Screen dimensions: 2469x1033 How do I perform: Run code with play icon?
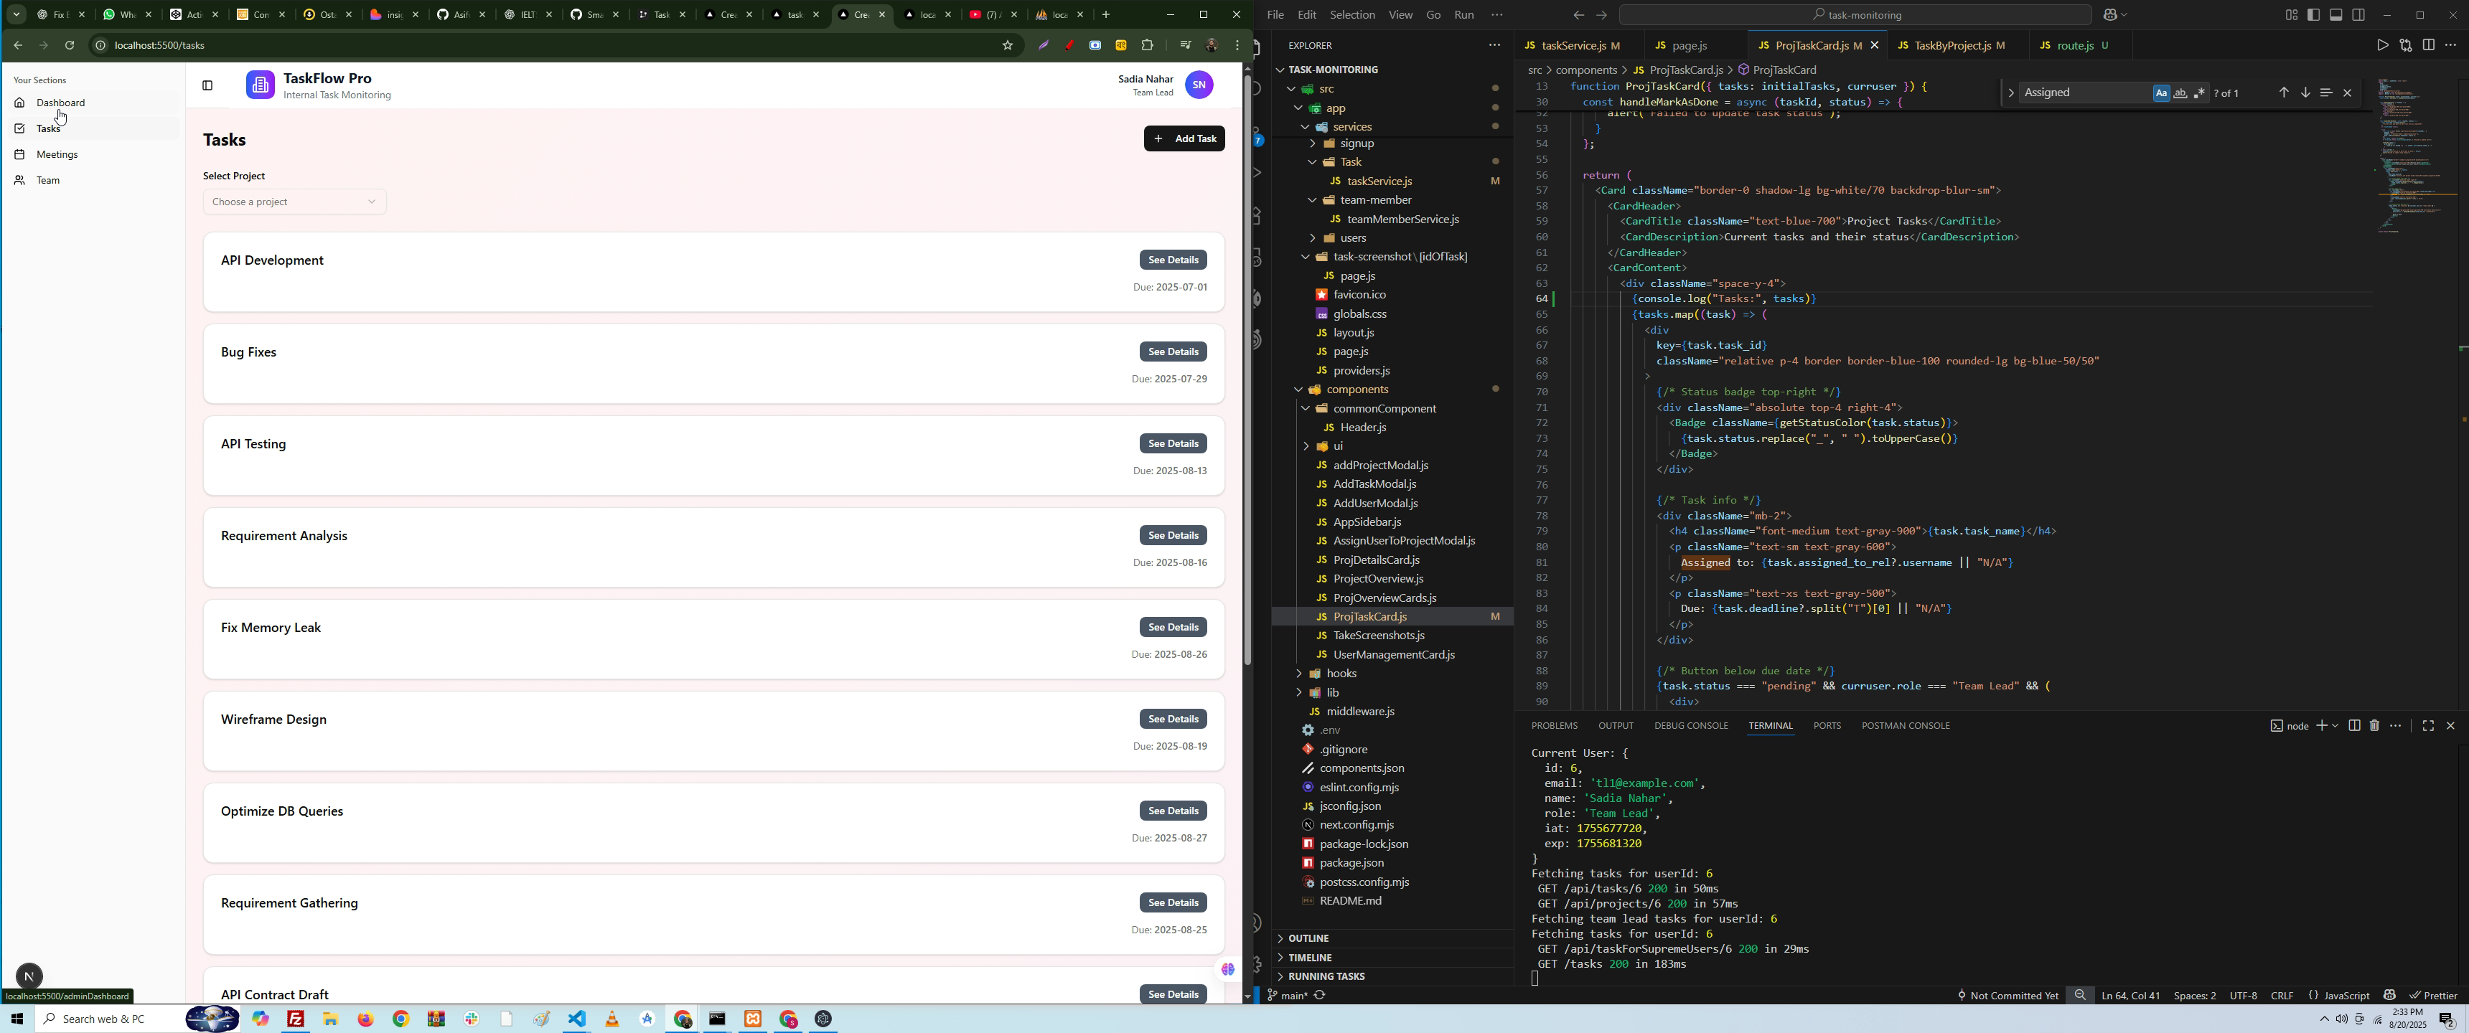pos(2381,45)
